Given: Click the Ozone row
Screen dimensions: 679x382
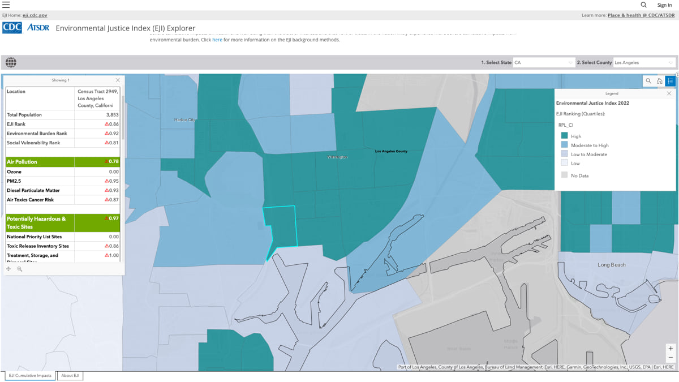Looking at the screenshot, I should click(63, 171).
